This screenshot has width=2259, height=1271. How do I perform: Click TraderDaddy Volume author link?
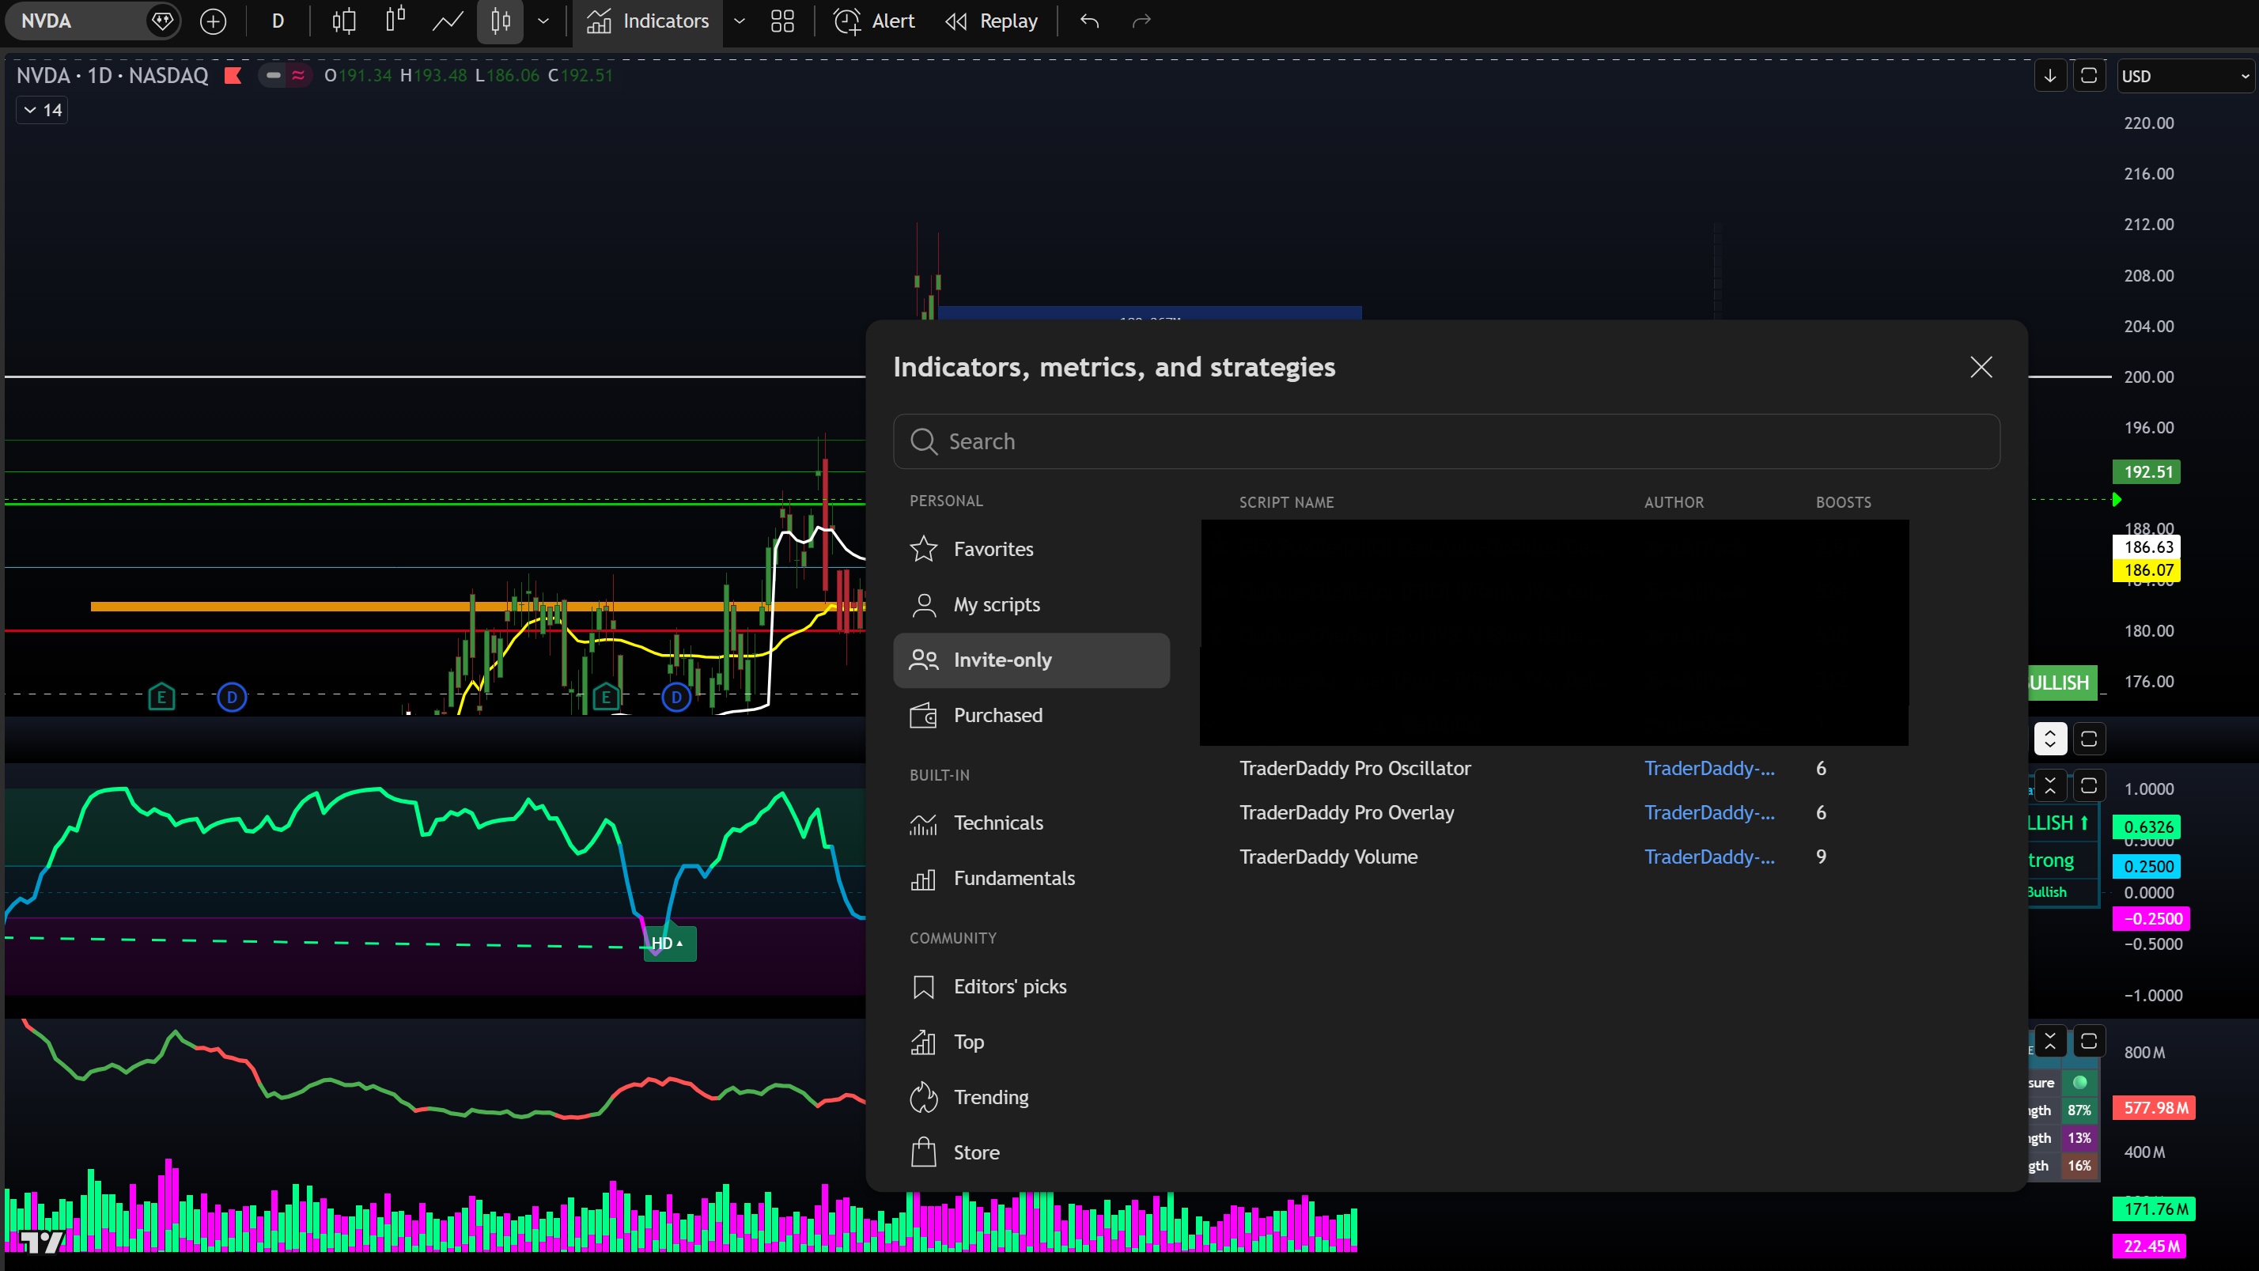(x=1708, y=857)
